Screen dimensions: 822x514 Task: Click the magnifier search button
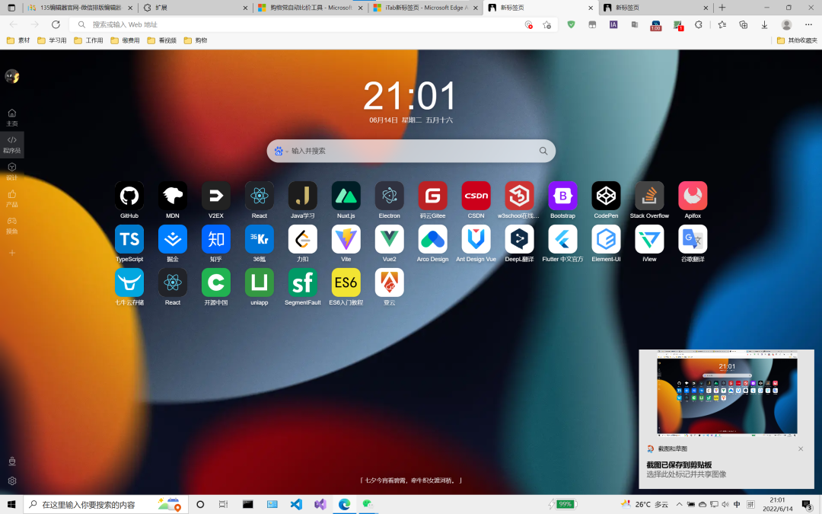point(543,151)
